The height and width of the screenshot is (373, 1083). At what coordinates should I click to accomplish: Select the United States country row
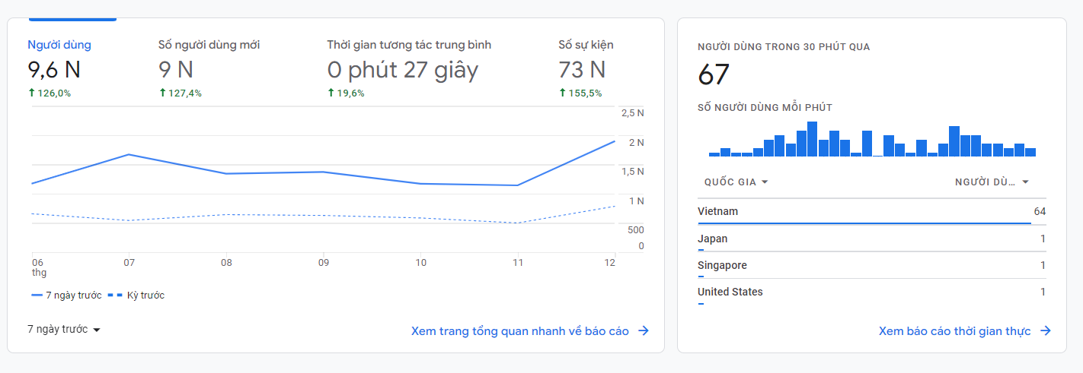[x=871, y=292]
